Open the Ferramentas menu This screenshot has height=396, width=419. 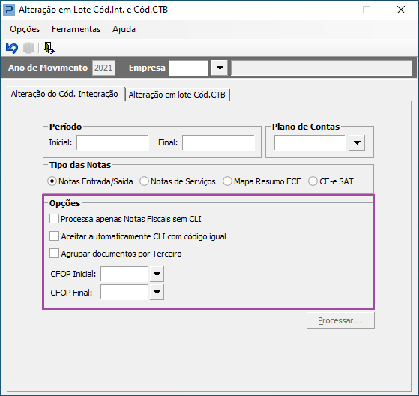[76, 29]
